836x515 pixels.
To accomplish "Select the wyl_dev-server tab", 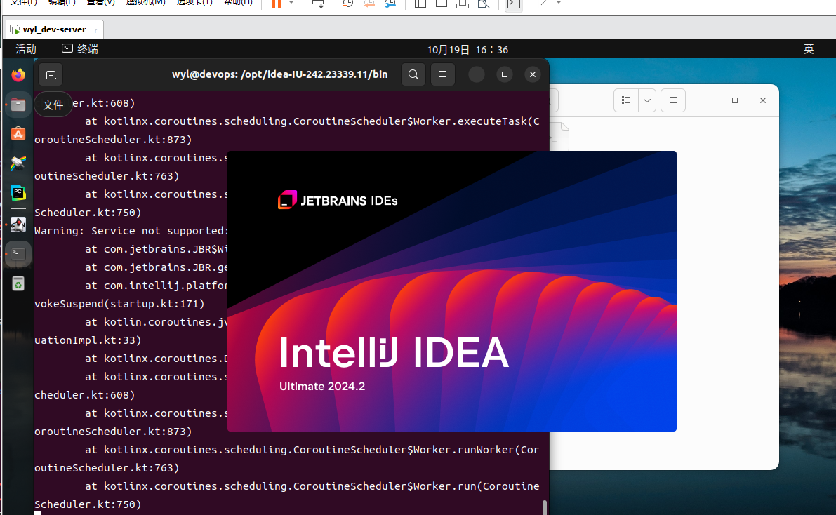I will tap(53, 29).
